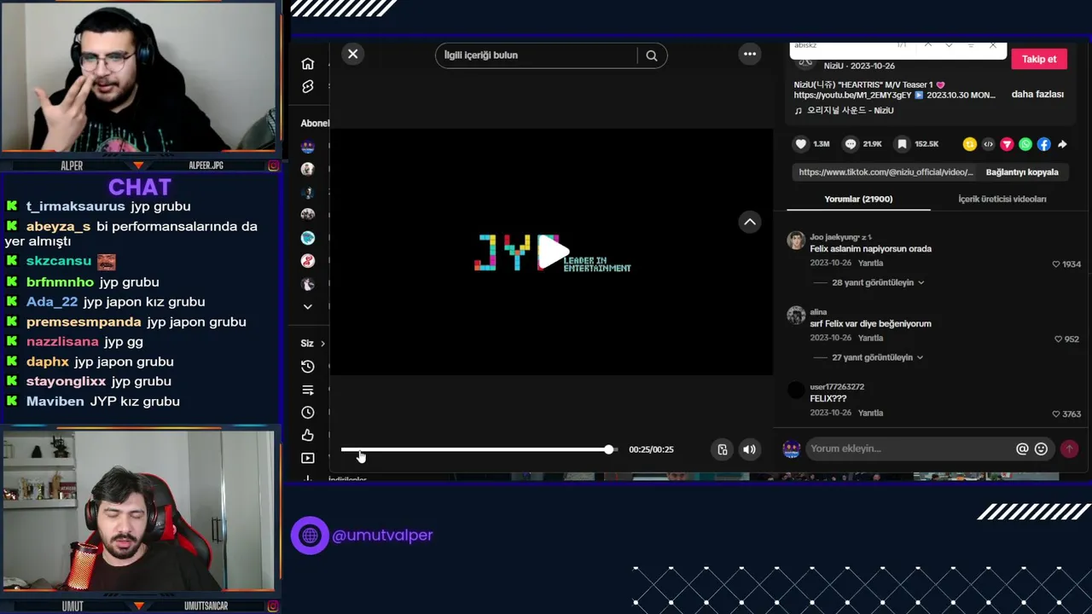Reply to Joo jaekyung's comment via Yanıtla

tap(870, 264)
